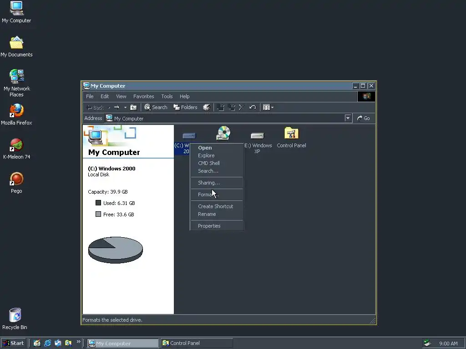This screenshot has width=466, height=349.
Task: Launch Internet Explorer from Quick Launch
Action: pos(47,343)
